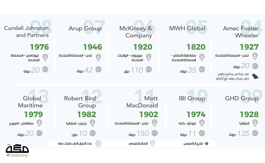Click the globe icon beside Global Maritime's 20
265x163 pixels.
pos(39,133)
